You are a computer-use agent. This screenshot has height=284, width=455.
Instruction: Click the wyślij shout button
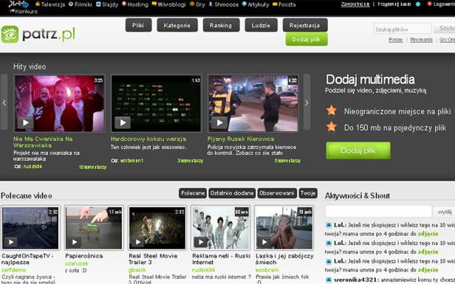[x=444, y=212]
